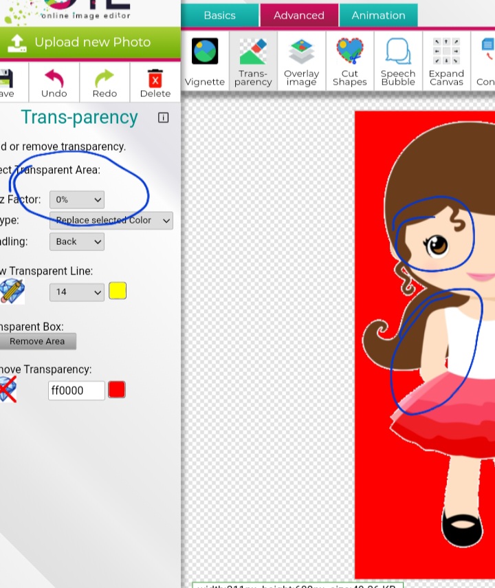Pick the yellow line color swatch
The height and width of the screenshot is (588, 495).
coord(118,291)
